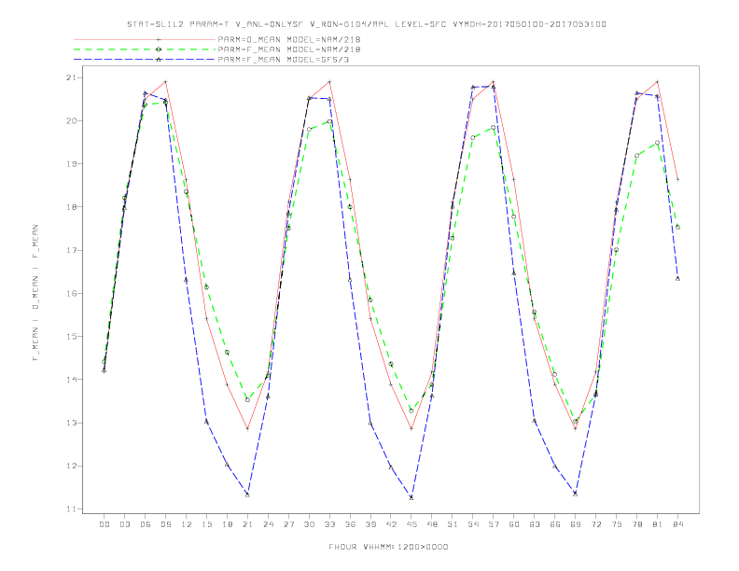Screen dimensions: 739x571
Task: Click x-axis forecast hour label 54
Action: (x=473, y=524)
